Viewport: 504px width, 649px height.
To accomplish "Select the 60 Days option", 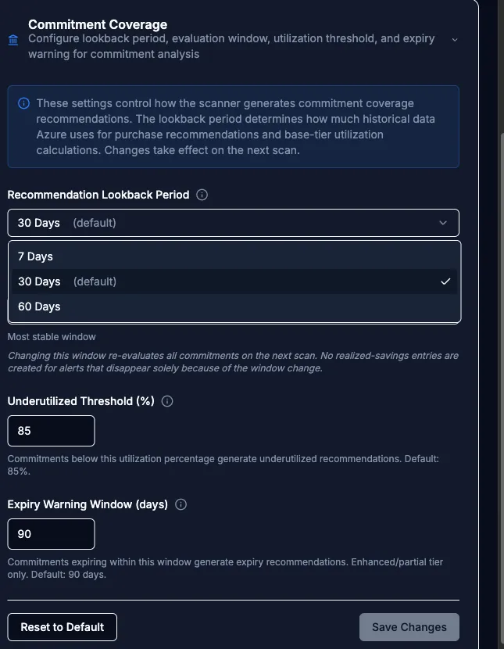I will tap(234, 307).
